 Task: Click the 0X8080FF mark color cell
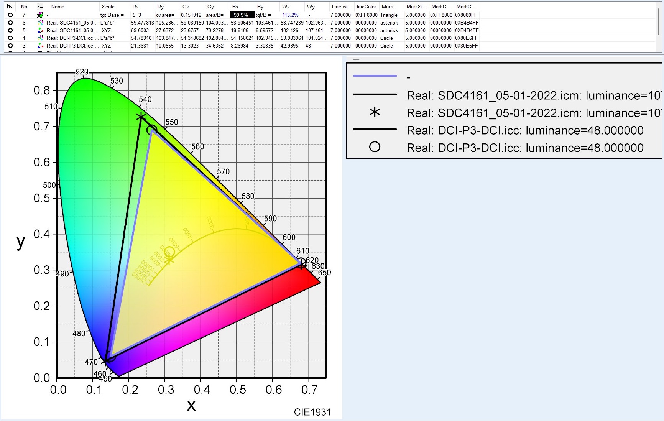point(466,15)
